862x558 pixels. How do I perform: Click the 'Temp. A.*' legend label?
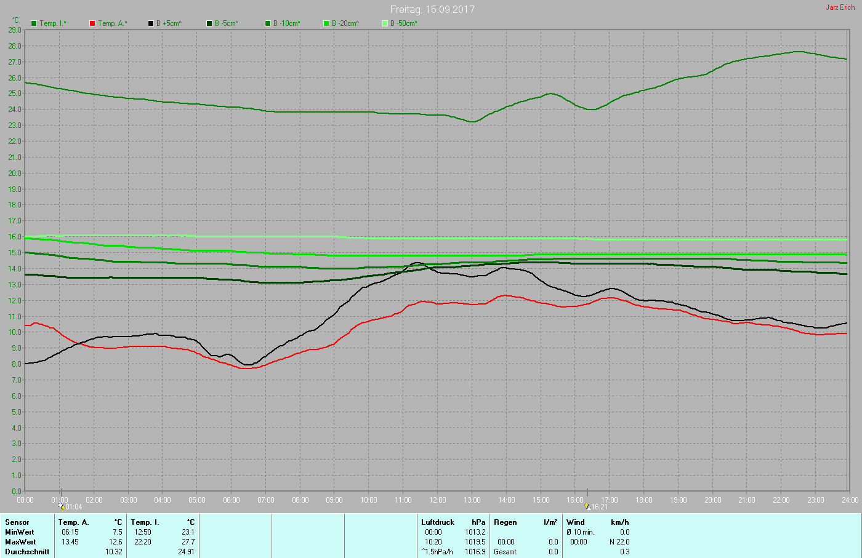click(x=113, y=23)
